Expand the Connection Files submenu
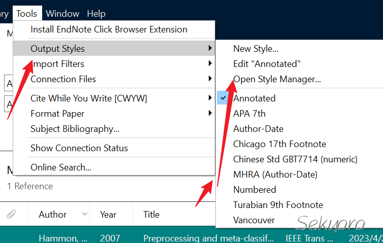 tap(63, 79)
